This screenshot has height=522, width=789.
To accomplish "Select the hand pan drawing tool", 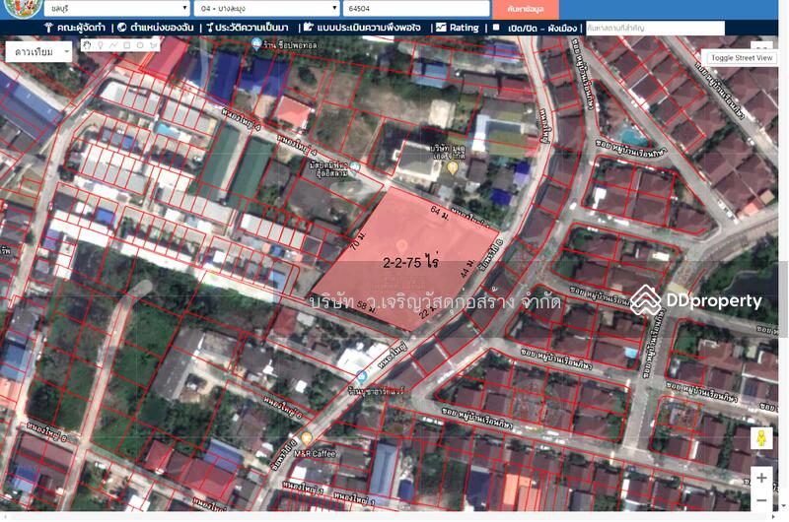I will pyautogui.click(x=89, y=45).
